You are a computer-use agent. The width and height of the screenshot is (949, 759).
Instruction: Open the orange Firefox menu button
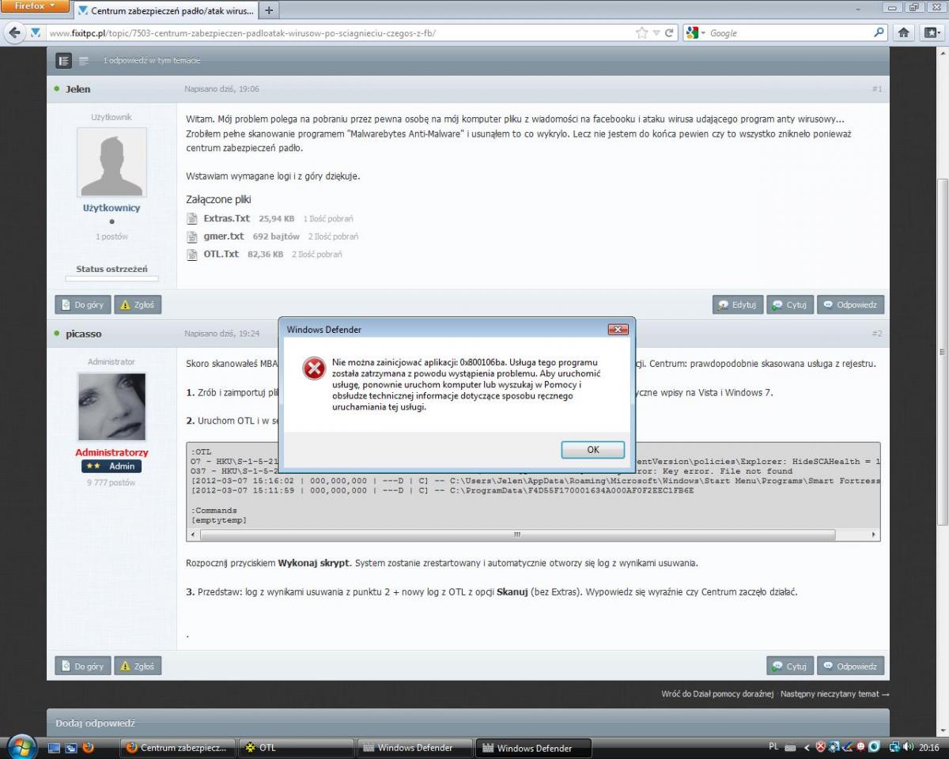point(34,6)
